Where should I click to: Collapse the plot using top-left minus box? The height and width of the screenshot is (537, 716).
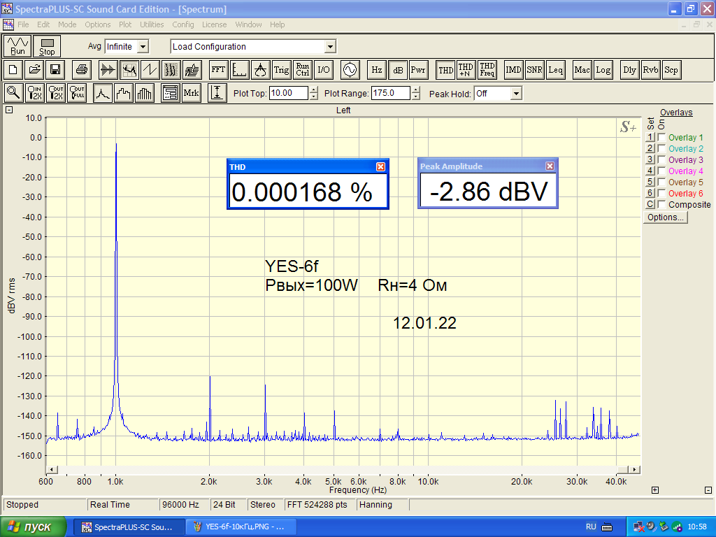click(x=9, y=110)
